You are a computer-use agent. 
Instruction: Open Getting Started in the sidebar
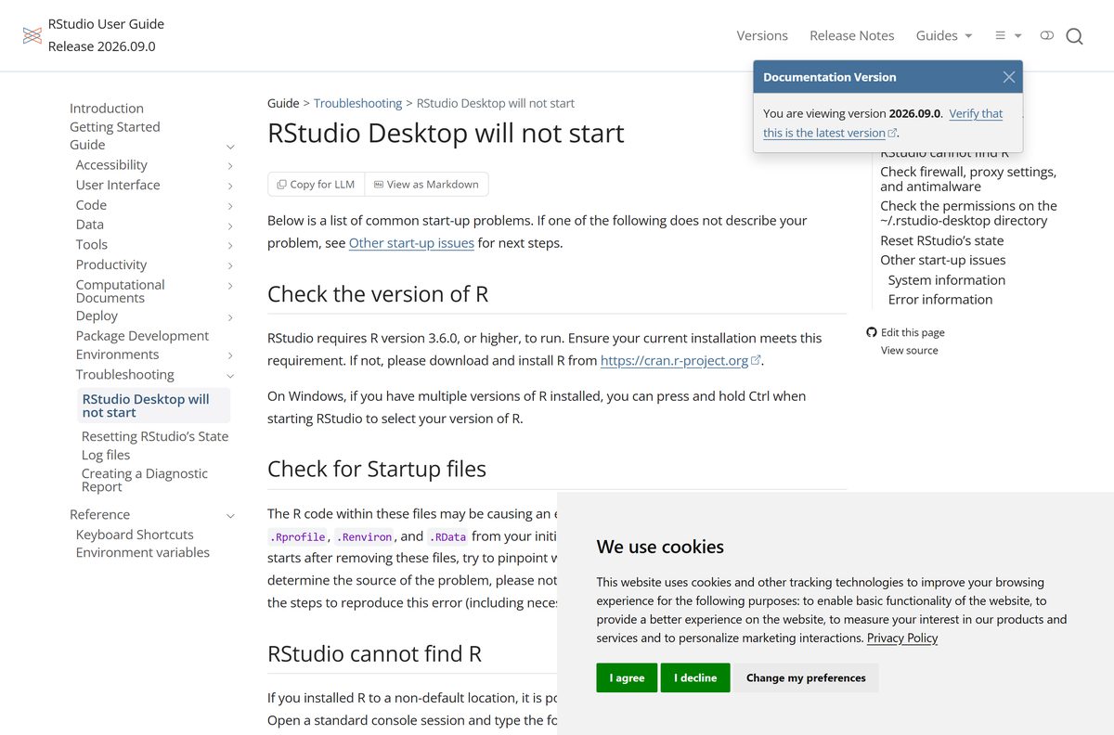(115, 127)
